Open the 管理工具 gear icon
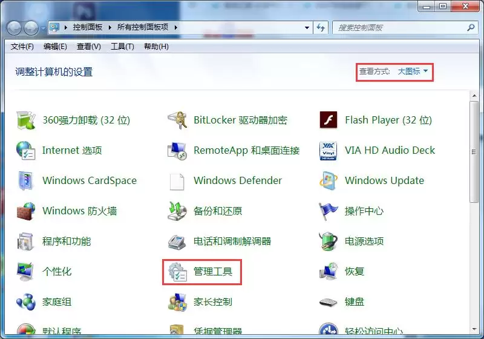The width and height of the screenshot is (484, 339). pos(177,271)
